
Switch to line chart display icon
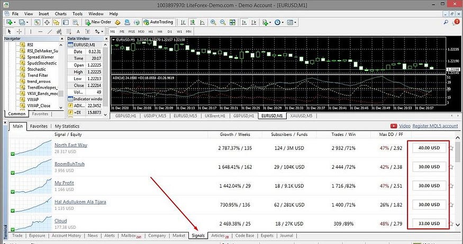click(202, 22)
